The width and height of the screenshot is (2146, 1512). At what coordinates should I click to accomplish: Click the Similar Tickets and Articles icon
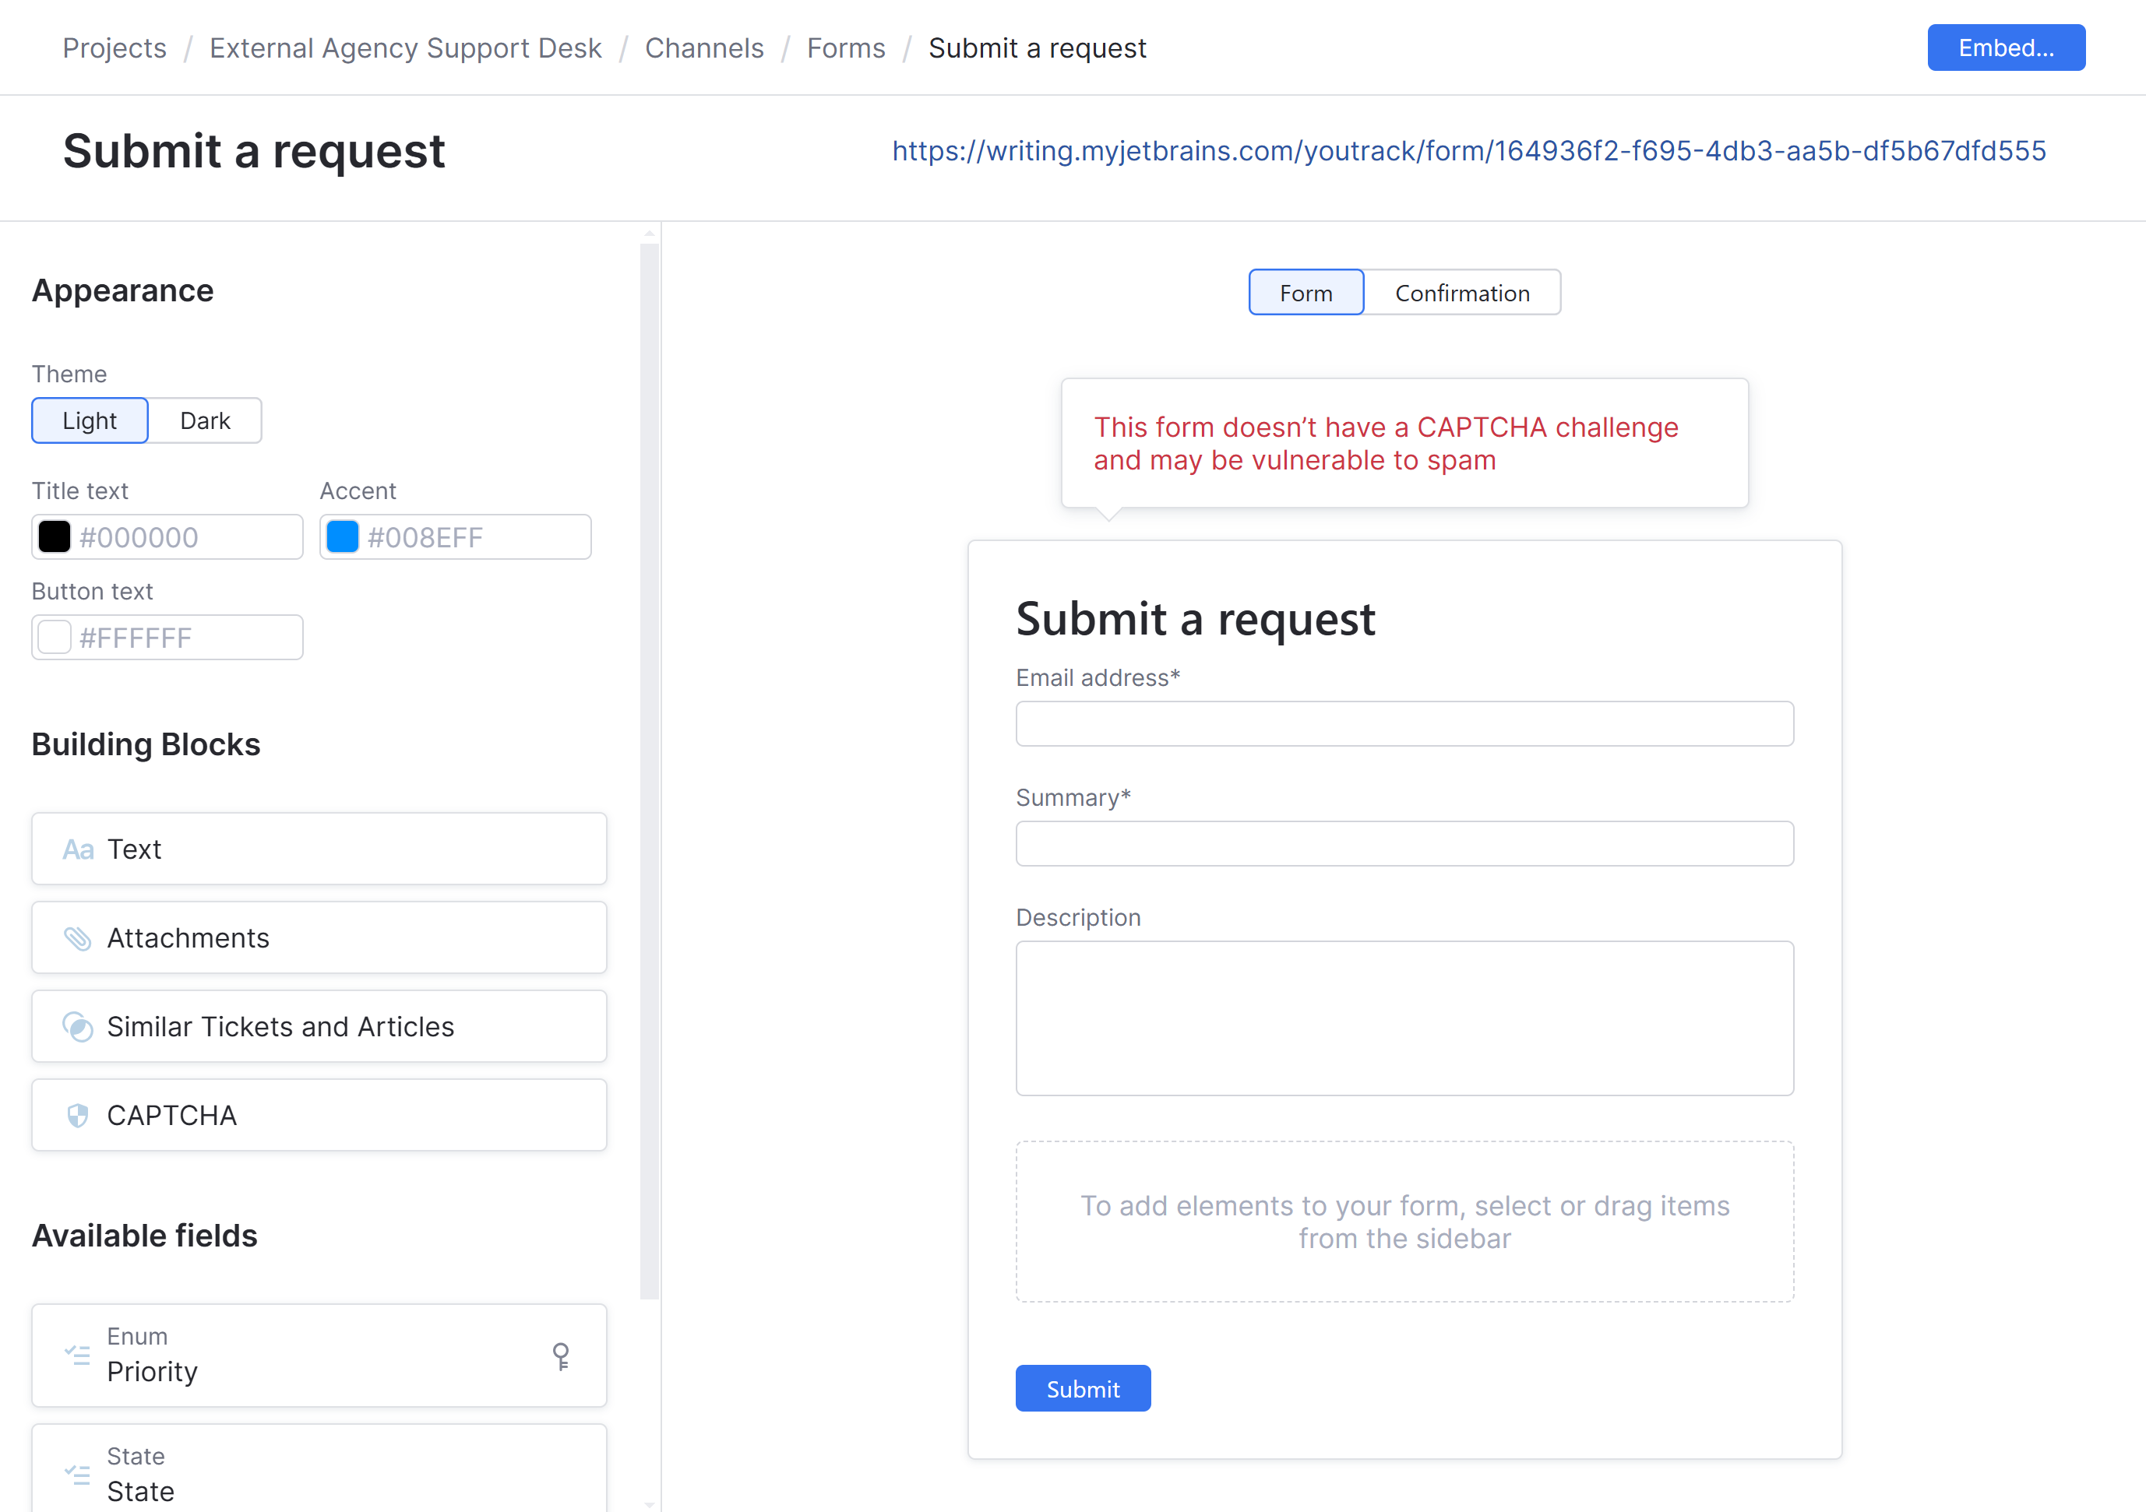pyautogui.click(x=78, y=1027)
